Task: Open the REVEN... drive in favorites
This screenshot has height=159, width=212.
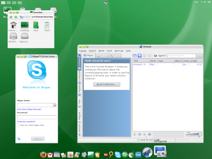Action: (x=13, y=38)
